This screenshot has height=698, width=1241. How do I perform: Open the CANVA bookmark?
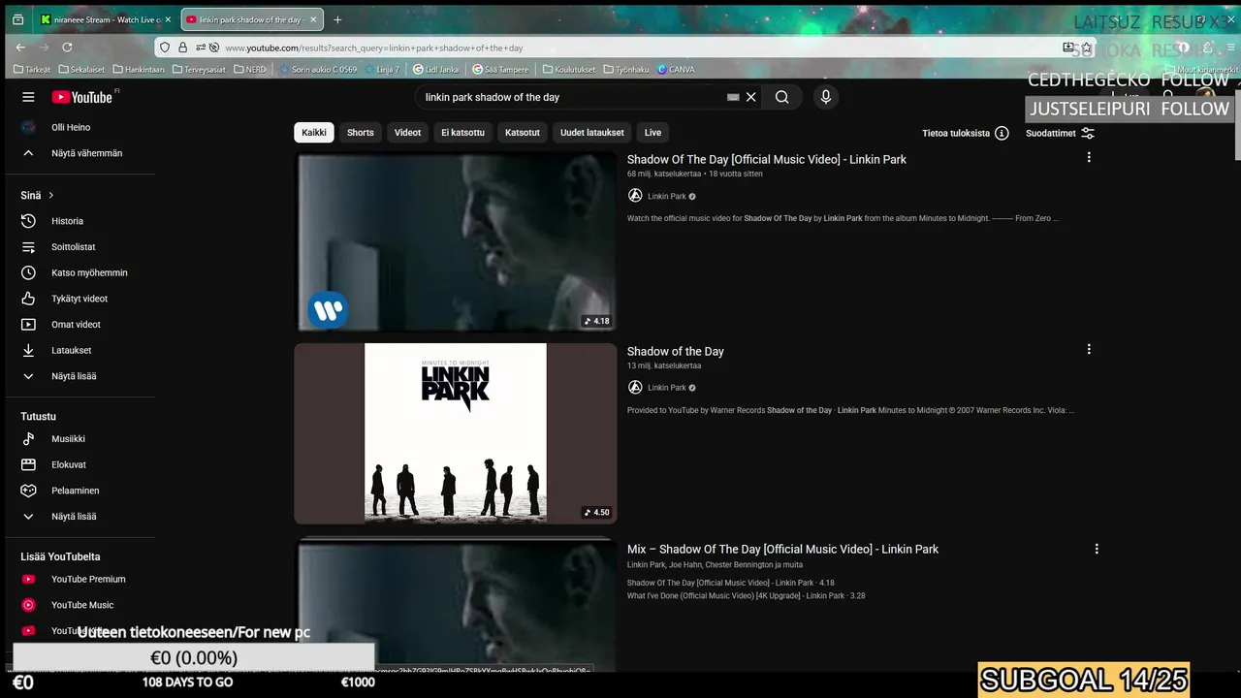(x=676, y=70)
